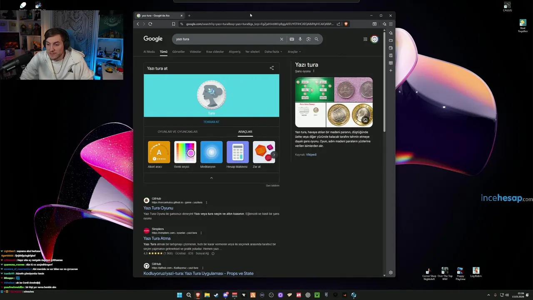Open Discord from the taskbar
The image size is (533, 300).
click(225, 295)
